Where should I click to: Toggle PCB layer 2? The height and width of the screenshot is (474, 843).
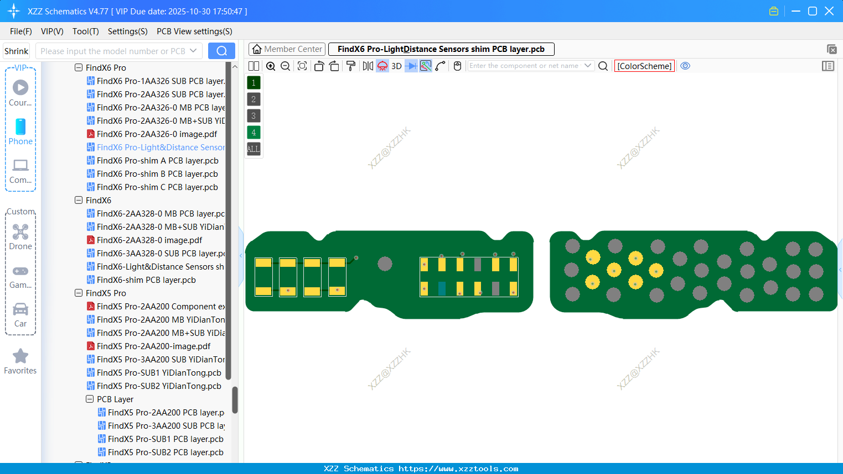pyautogui.click(x=254, y=99)
